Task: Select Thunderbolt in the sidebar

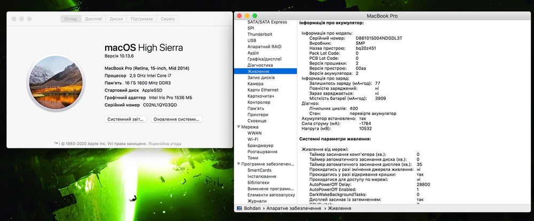Action: point(260,34)
